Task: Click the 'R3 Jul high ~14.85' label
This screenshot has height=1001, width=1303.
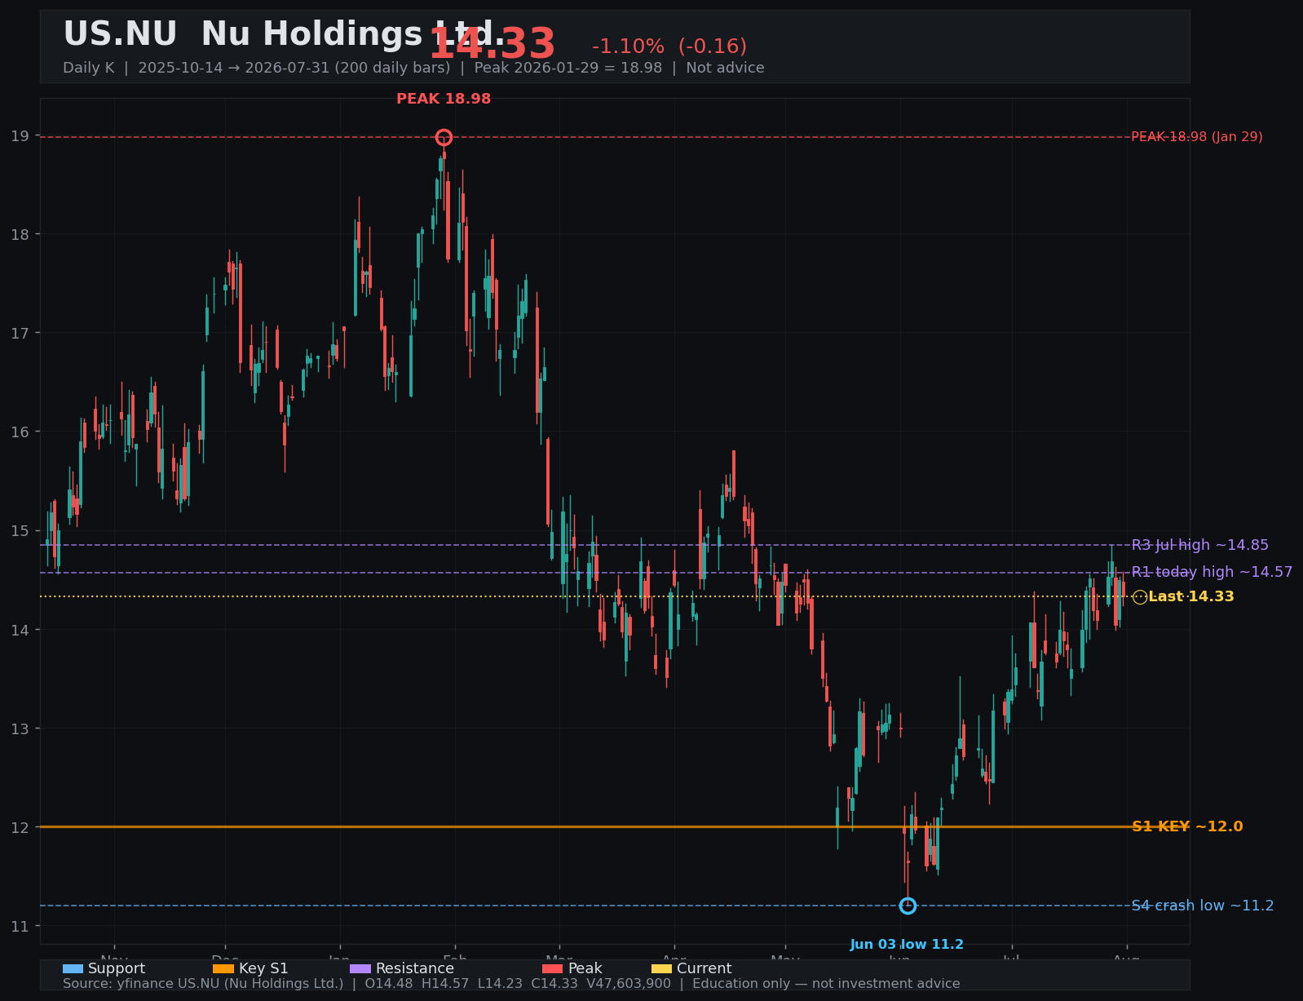Action: click(x=1200, y=545)
